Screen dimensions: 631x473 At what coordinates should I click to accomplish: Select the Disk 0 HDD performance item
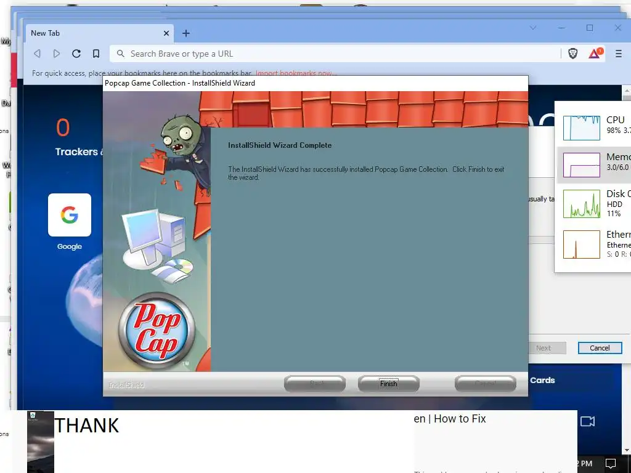[x=594, y=203]
